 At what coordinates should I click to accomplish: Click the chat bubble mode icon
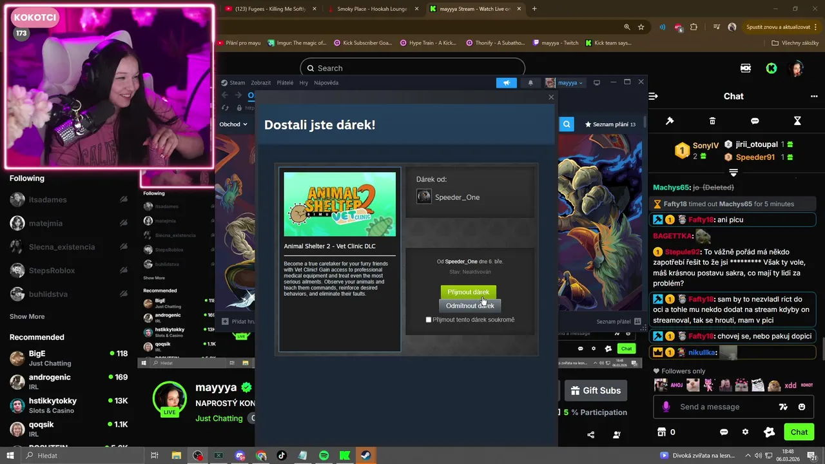coord(755,121)
